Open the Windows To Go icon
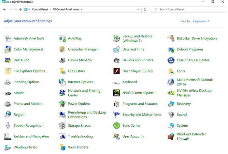 click(8, 147)
